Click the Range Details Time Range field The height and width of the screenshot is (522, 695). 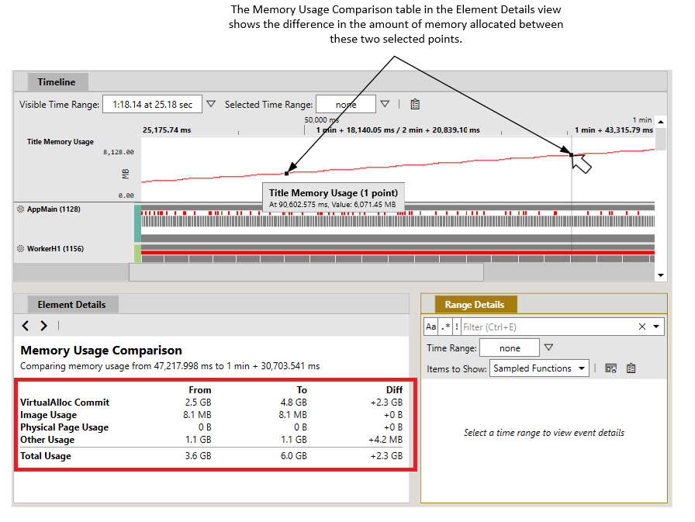(510, 347)
